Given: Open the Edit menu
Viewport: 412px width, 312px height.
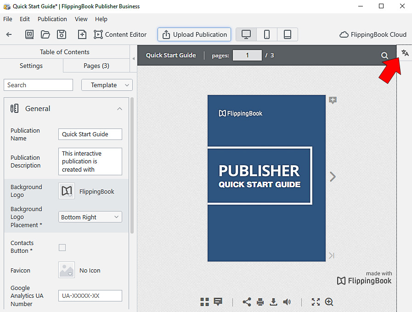Looking at the screenshot, I should [x=25, y=19].
